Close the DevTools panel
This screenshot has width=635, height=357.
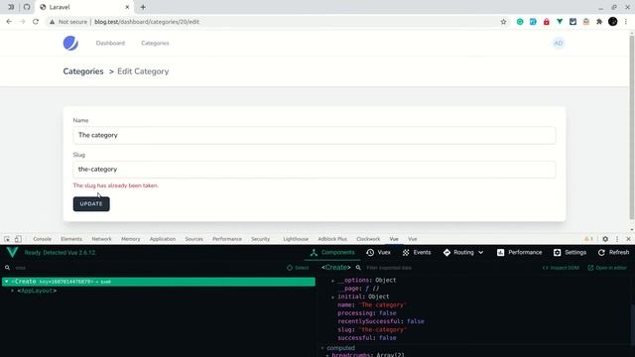(628, 239)
